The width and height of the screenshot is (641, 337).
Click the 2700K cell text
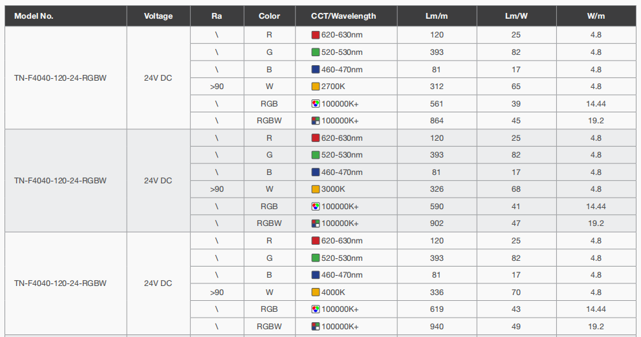[333, 87]
